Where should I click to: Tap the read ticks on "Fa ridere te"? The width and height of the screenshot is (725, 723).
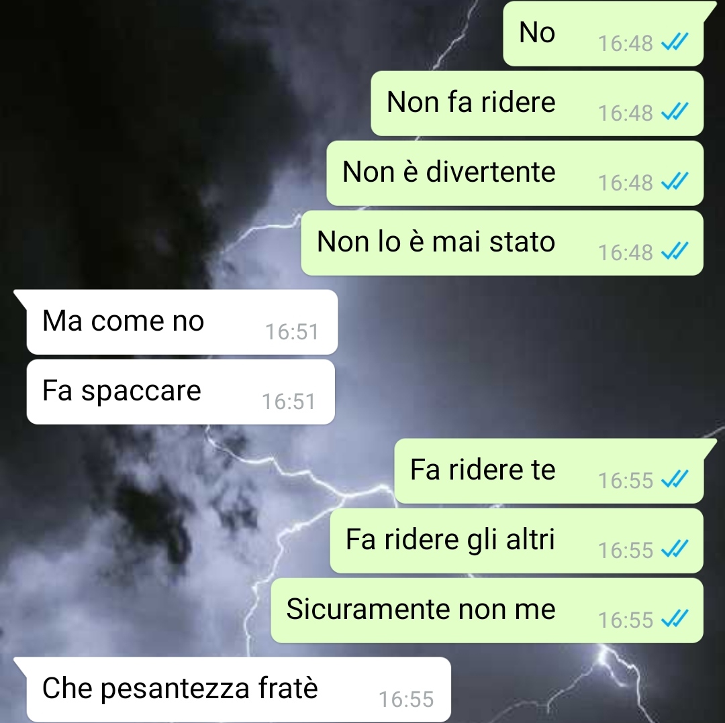(675, 479)
